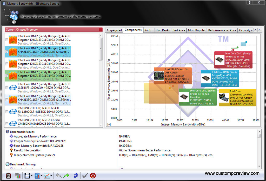The width and height of the screenshot is (266, 181).
Task: Switch to the Aggregated tab
Action: click(x=114, y=30)
